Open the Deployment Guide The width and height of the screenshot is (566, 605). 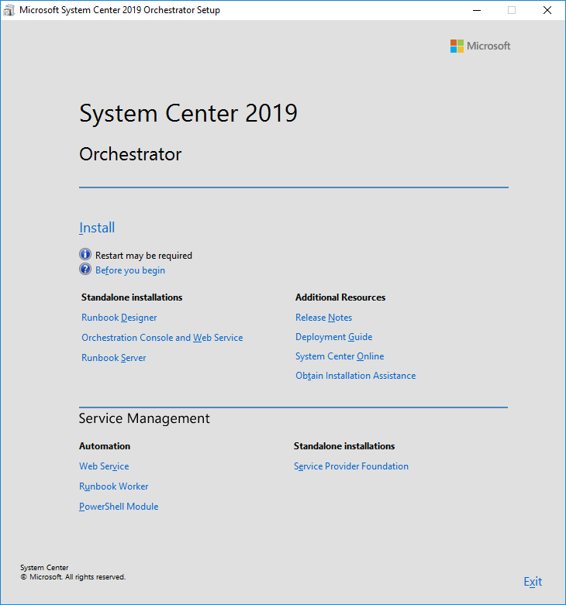pyautogui.click(x=333, y=337)
